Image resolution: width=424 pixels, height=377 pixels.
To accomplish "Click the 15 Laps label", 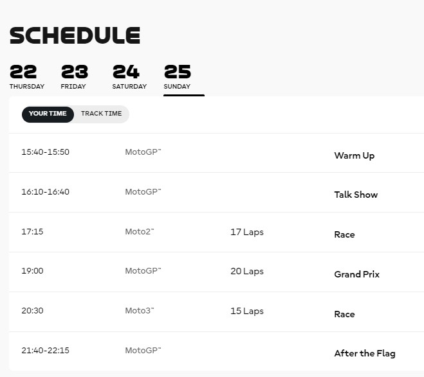I will [x=247, y=311].
